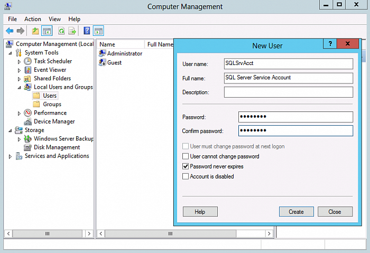Enable User cannot change password checkbox
The image size is (370, 253).
pos(186,156)
